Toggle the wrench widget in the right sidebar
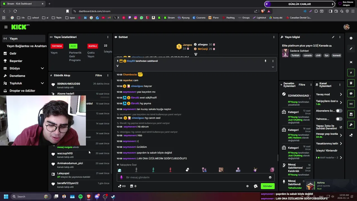The image size is (357, 201). [x=351, y=125]
